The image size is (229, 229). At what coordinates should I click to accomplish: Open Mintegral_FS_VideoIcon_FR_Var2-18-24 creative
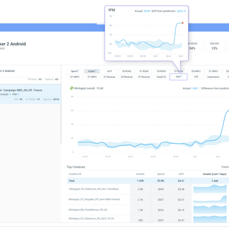click(91, 218)
